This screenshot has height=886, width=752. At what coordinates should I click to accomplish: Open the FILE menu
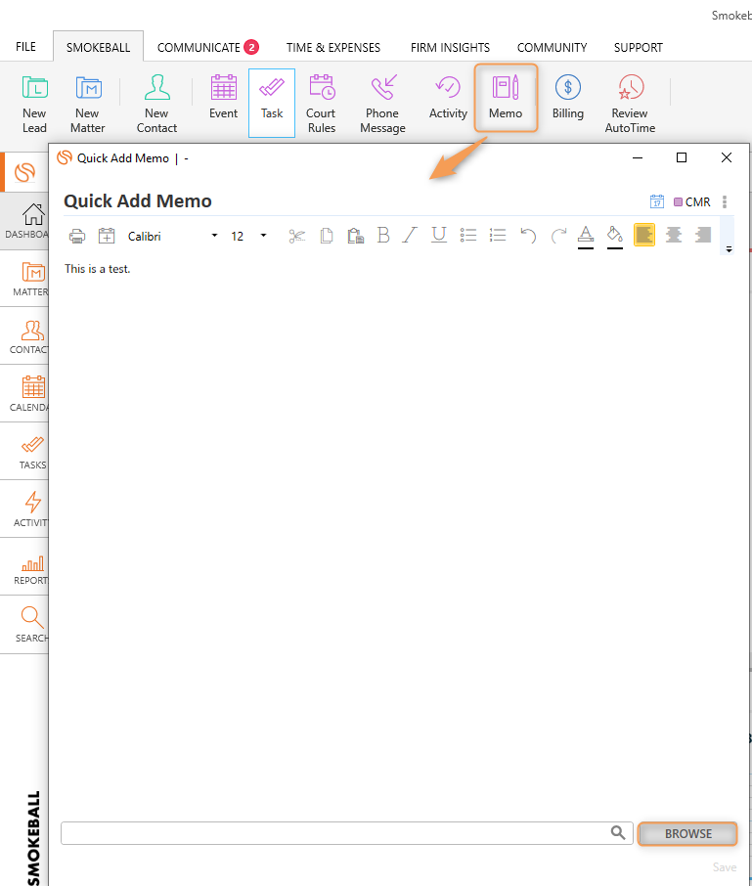pyautogui.click(x=26, y=47)
